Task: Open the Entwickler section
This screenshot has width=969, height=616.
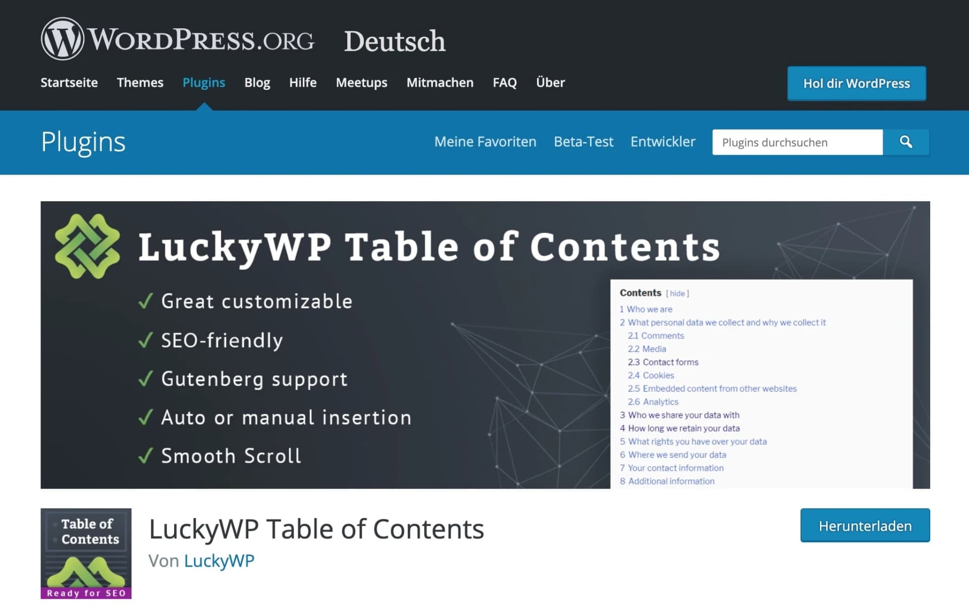Action: point(663,142)
